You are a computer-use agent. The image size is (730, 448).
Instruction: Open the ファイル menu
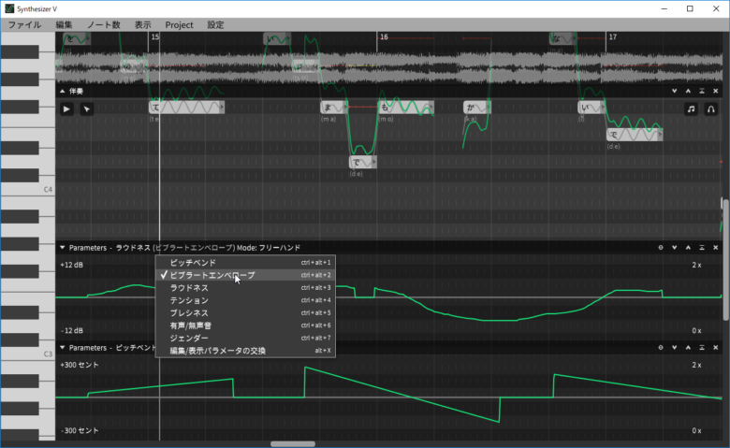coord(24,24)
